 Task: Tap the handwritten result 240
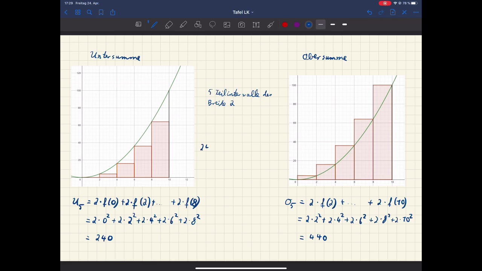tap(104, 238)
